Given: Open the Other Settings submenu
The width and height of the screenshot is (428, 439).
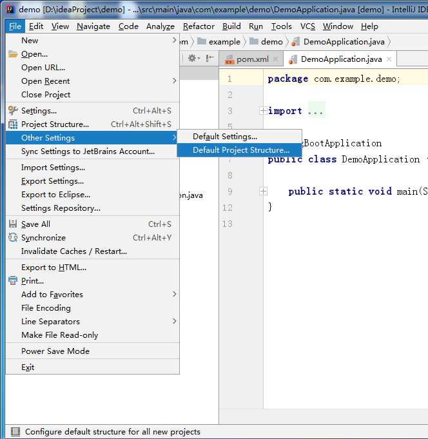Looking at the screenshot, I should click(x=92, y=138).
